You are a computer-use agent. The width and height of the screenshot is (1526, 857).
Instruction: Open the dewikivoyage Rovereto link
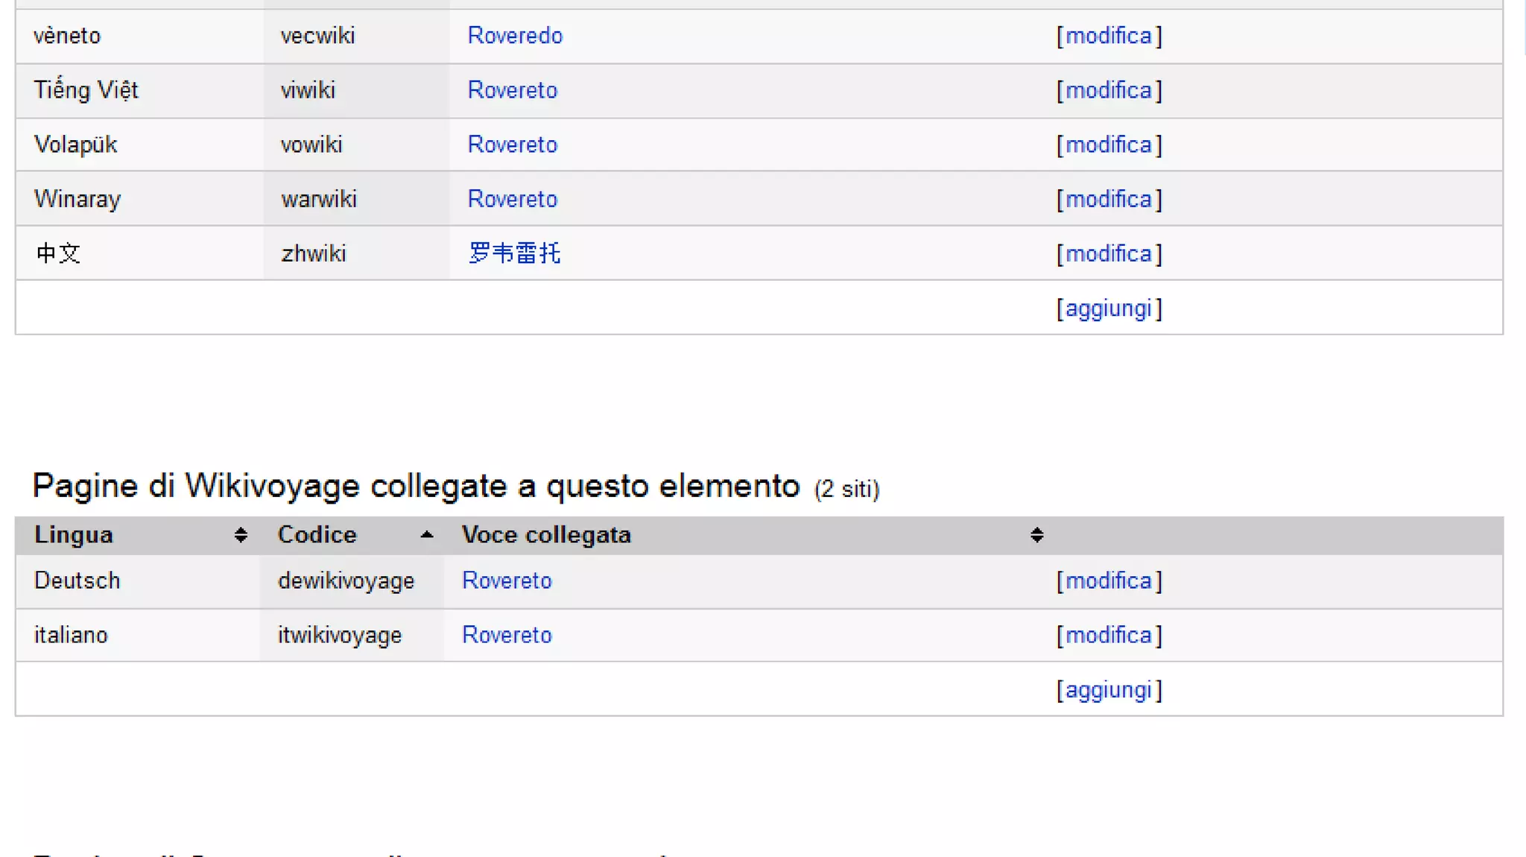point(507,581)
